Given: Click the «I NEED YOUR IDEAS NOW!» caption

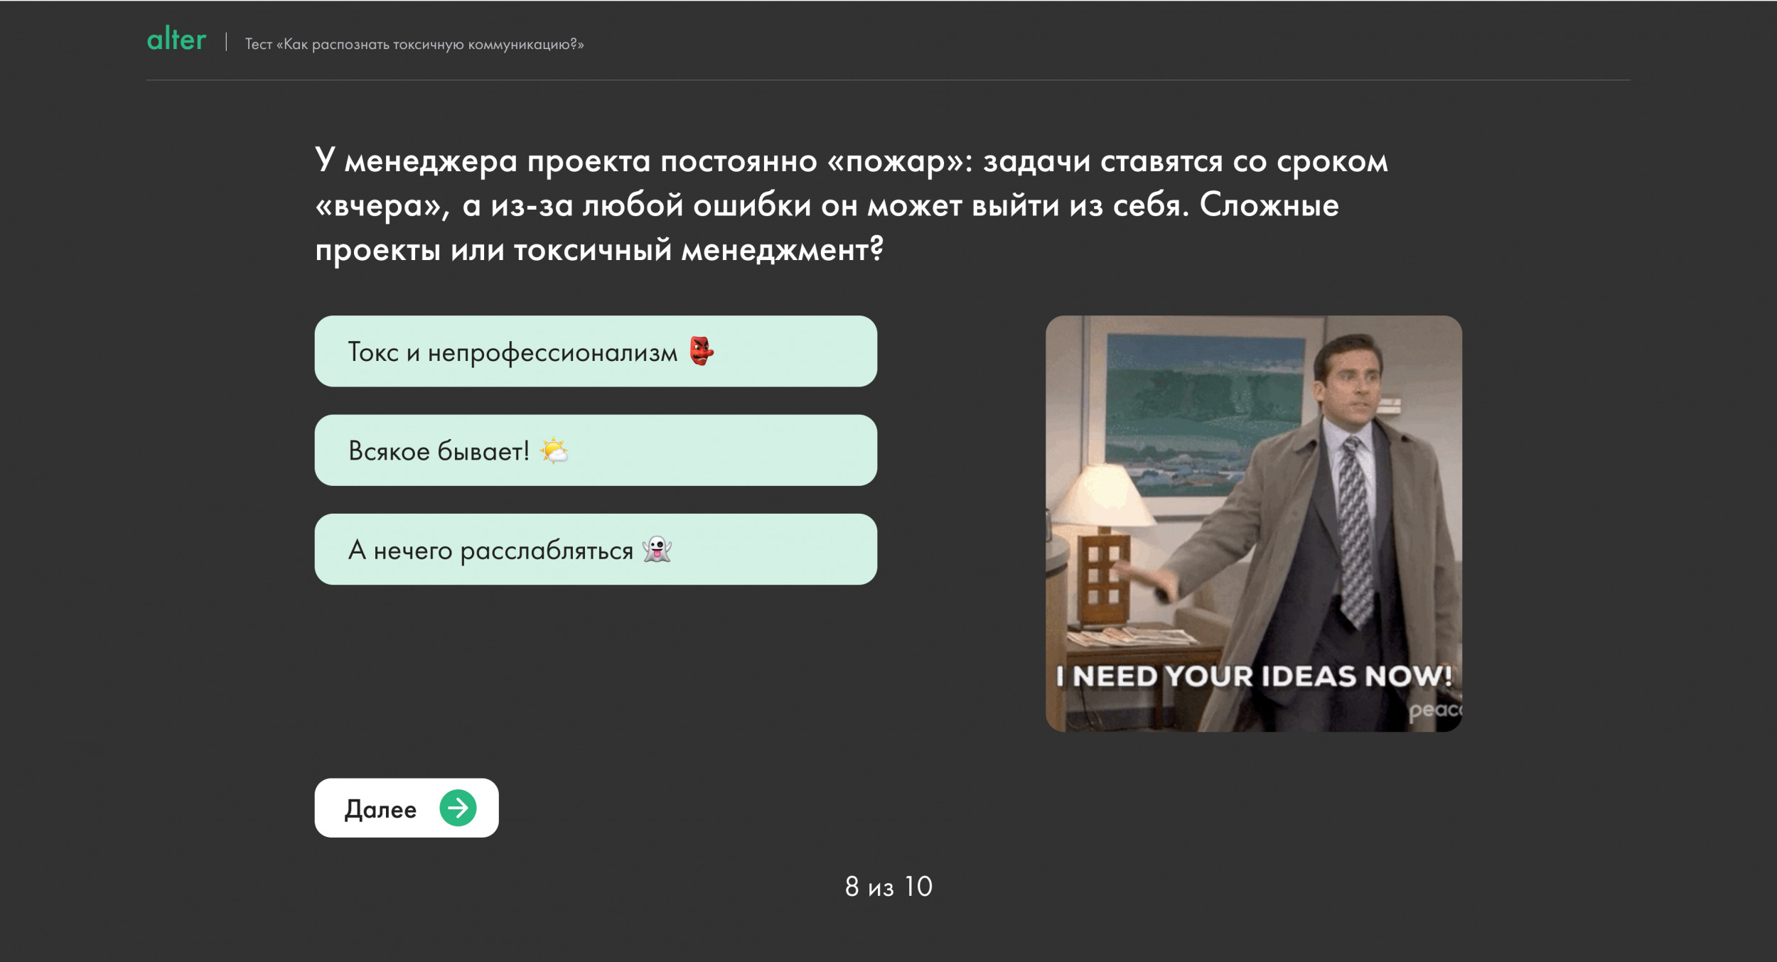Looking at the screenshot, I should [x=1254, y=676].
